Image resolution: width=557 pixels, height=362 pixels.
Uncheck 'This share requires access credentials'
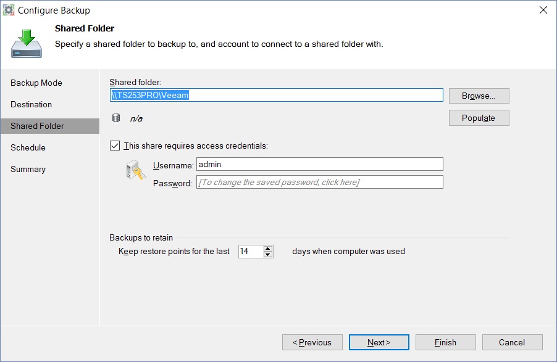coord(115,146)
